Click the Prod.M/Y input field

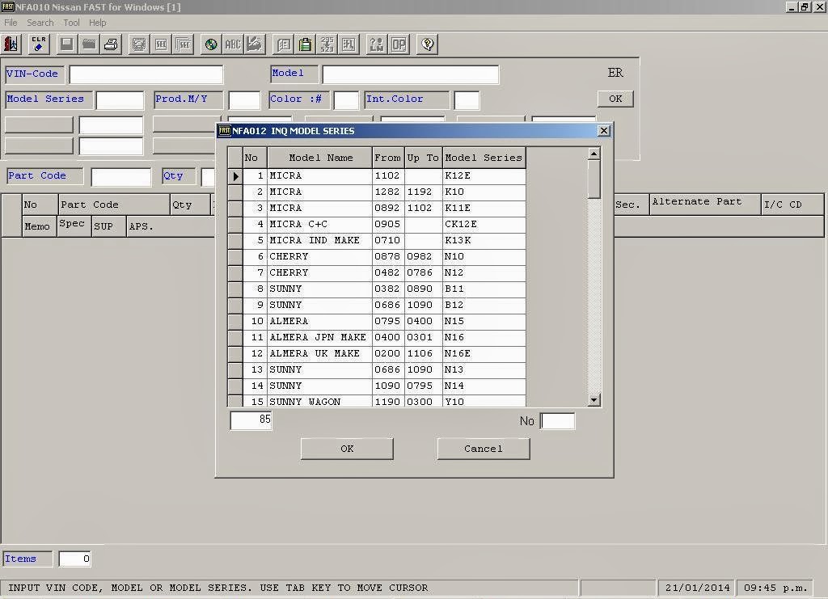pyautogui.click(x=244, y=100)
